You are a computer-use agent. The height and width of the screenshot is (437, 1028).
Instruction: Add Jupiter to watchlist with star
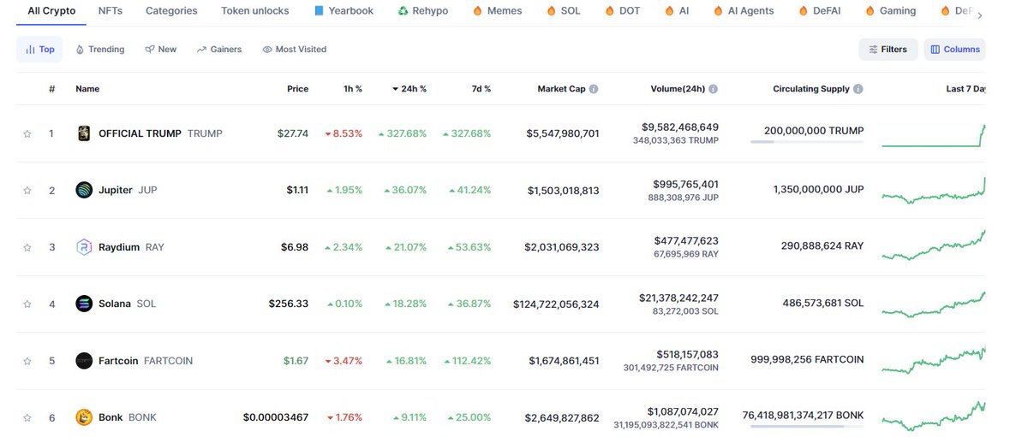pos(27,190)
